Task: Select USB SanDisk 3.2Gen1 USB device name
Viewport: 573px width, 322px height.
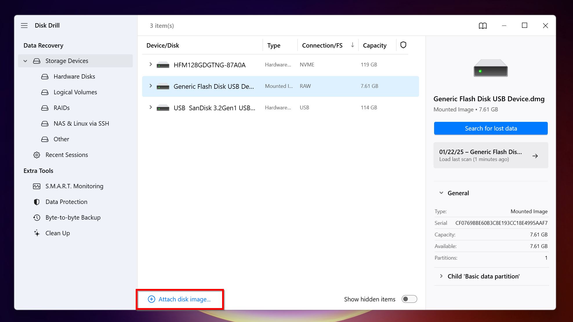Action: point(214,108)
